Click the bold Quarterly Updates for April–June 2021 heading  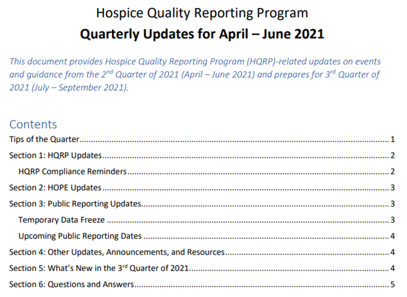click(202, 34)
